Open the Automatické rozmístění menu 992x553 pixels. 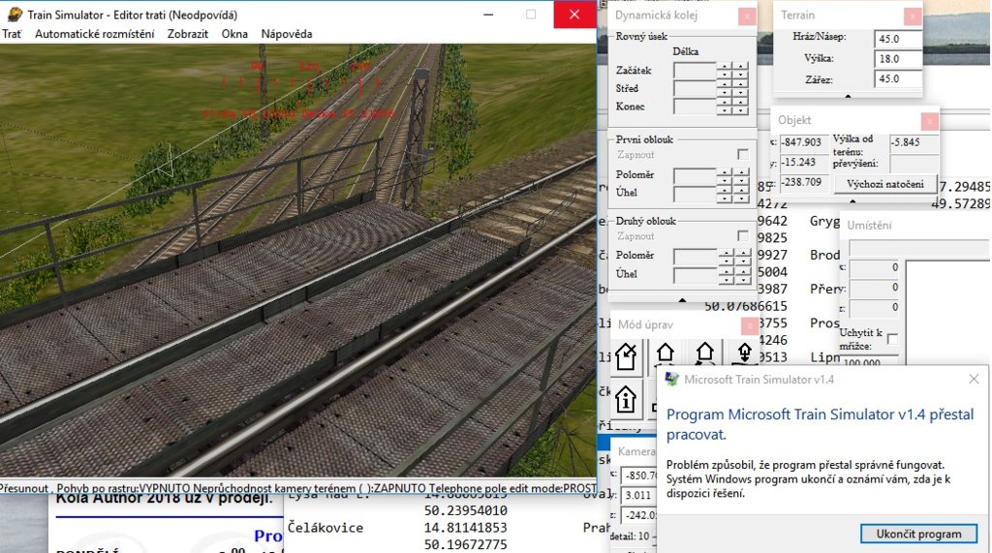pyautogui.click(x=94, y=34)
